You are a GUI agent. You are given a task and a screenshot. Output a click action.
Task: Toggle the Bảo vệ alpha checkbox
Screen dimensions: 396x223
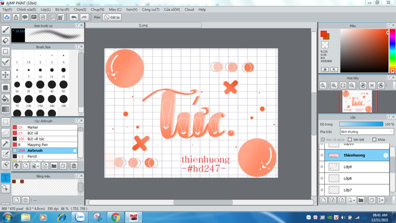(x=323, y=139)
